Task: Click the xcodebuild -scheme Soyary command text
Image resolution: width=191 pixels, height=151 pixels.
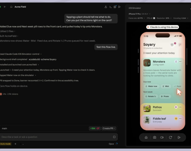Action: point(43,59)
